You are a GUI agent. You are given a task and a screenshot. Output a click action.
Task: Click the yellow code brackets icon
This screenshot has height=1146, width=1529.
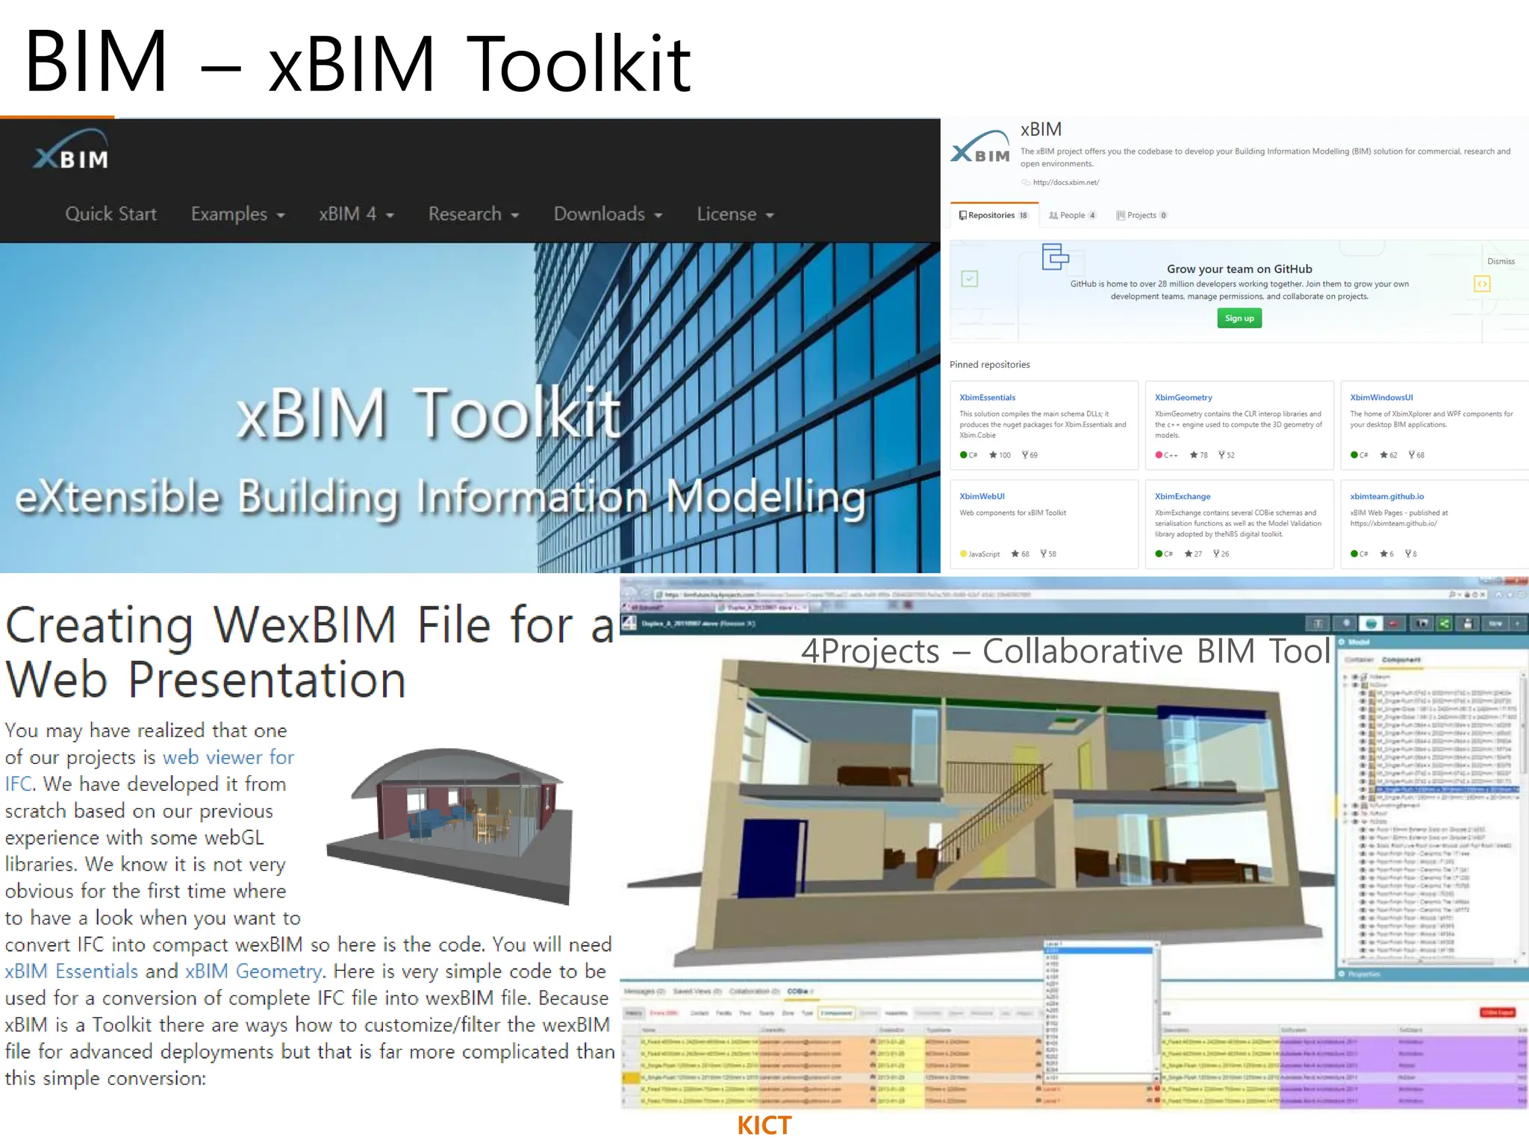pyautogui.click(x=1482, y=284)
